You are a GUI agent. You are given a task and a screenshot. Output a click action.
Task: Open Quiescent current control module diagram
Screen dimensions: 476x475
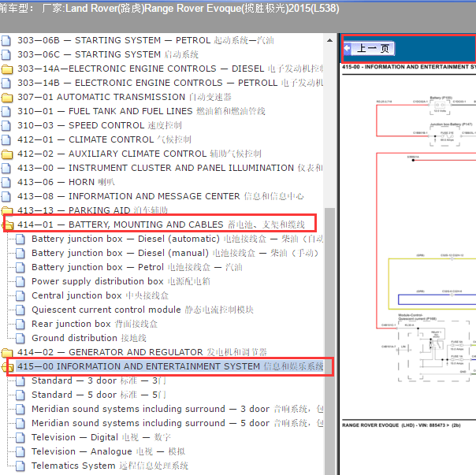coord(143,310)
